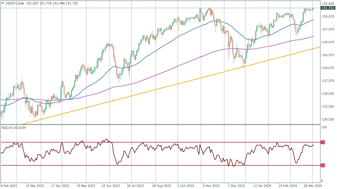Click the 152.620 price scale label
This screenshot has height=189, width=337.
328,4
